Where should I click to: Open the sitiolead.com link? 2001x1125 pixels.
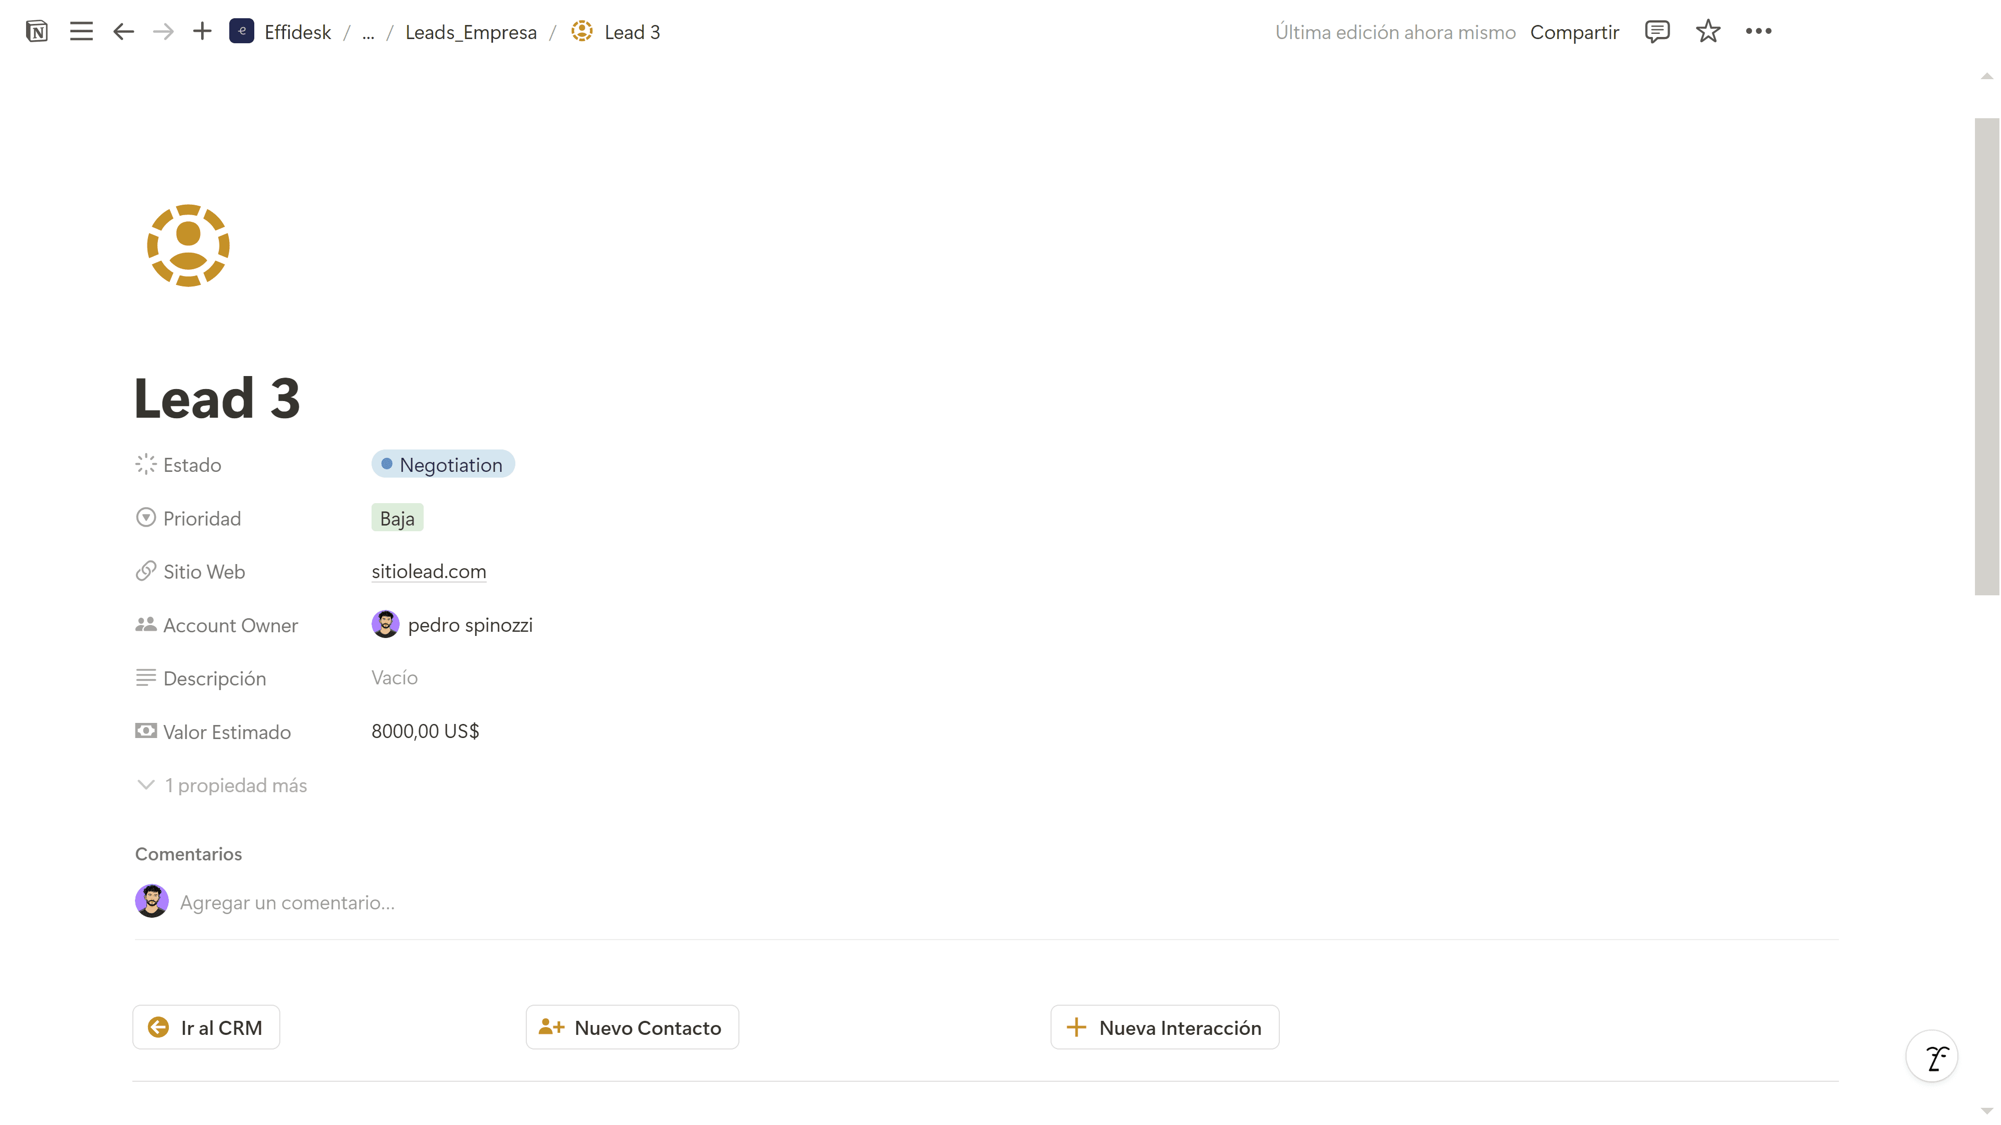click(429, 571)
